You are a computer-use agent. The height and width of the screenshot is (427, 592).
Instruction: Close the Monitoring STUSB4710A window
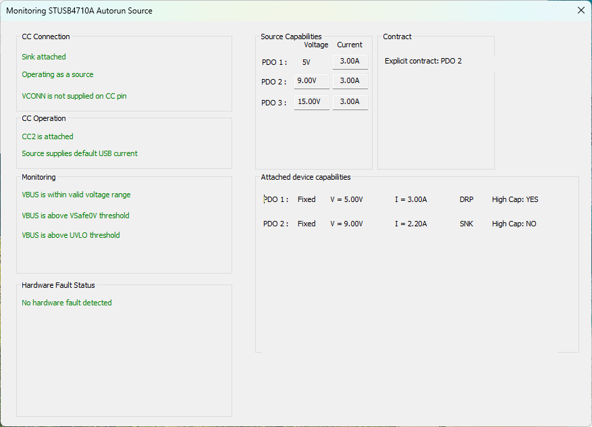click(x=581, y=10)
